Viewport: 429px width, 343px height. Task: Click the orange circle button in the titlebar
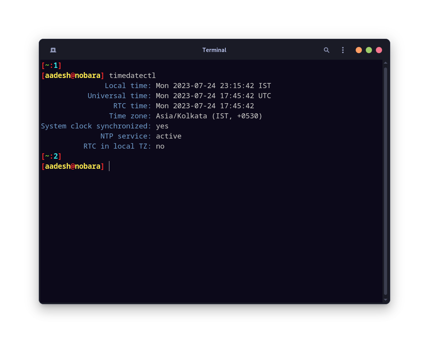(x=359, y=50)
